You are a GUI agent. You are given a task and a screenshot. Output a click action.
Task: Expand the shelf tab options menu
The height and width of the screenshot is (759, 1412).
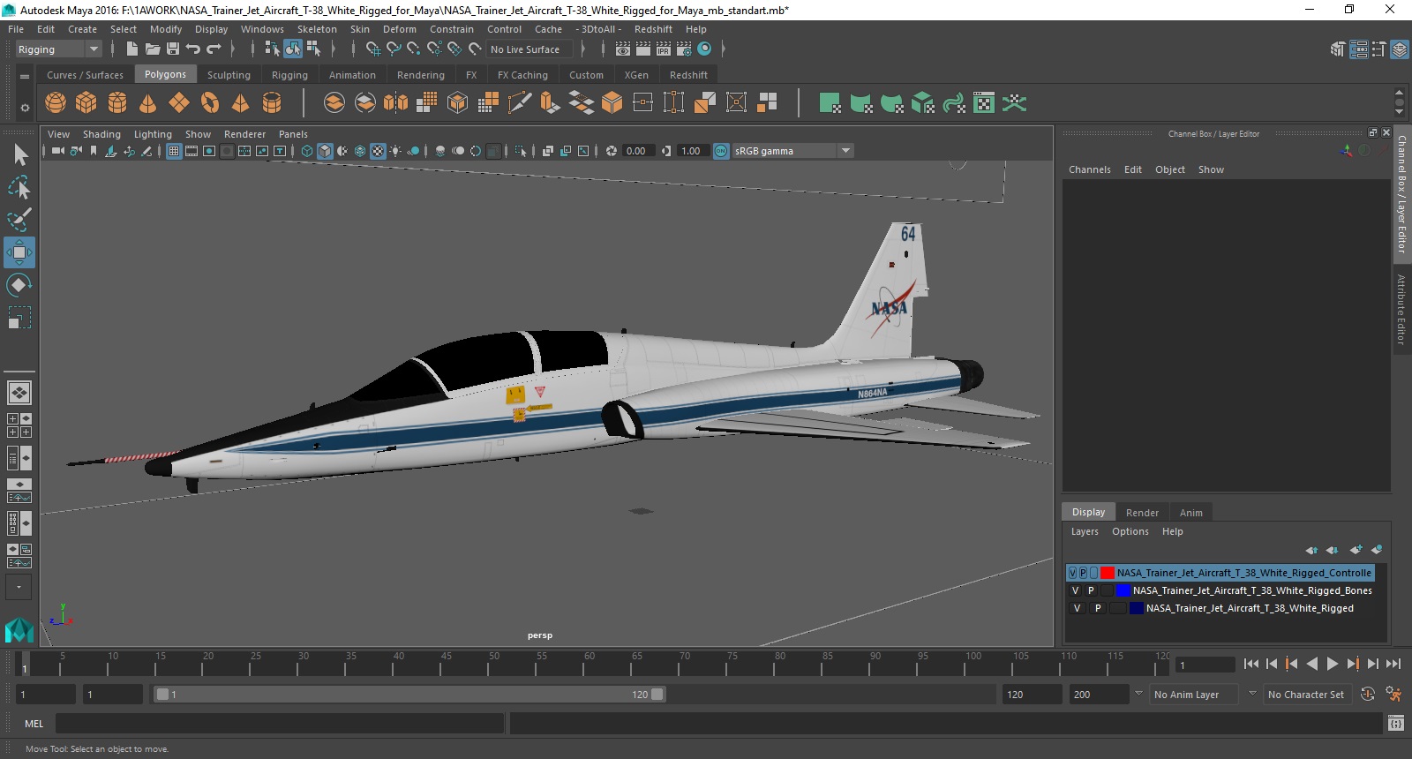[25, 77]
